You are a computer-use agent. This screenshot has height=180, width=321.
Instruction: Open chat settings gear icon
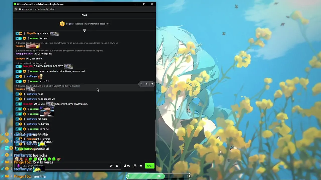(141, 166)
